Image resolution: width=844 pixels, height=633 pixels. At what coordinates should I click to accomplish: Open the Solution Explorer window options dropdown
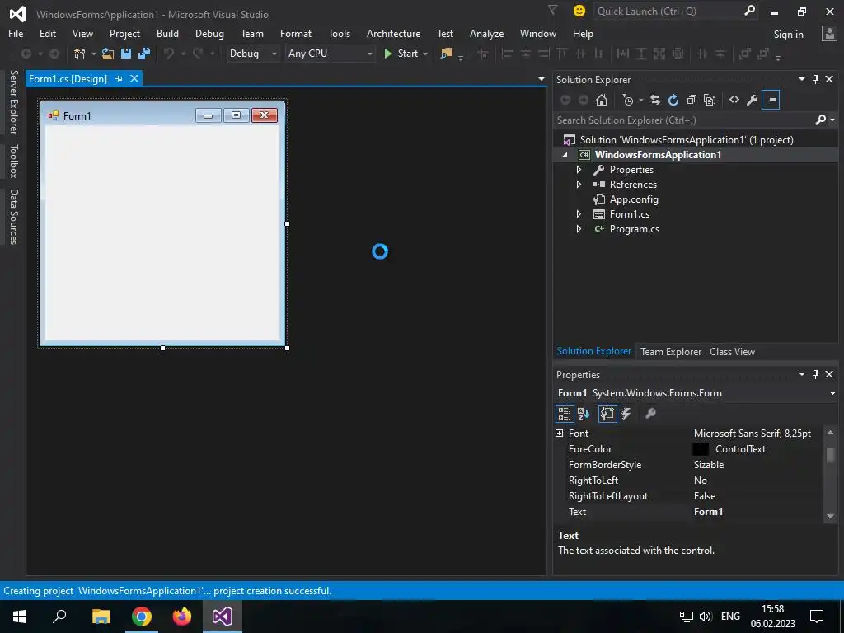(x=801, y=80)
